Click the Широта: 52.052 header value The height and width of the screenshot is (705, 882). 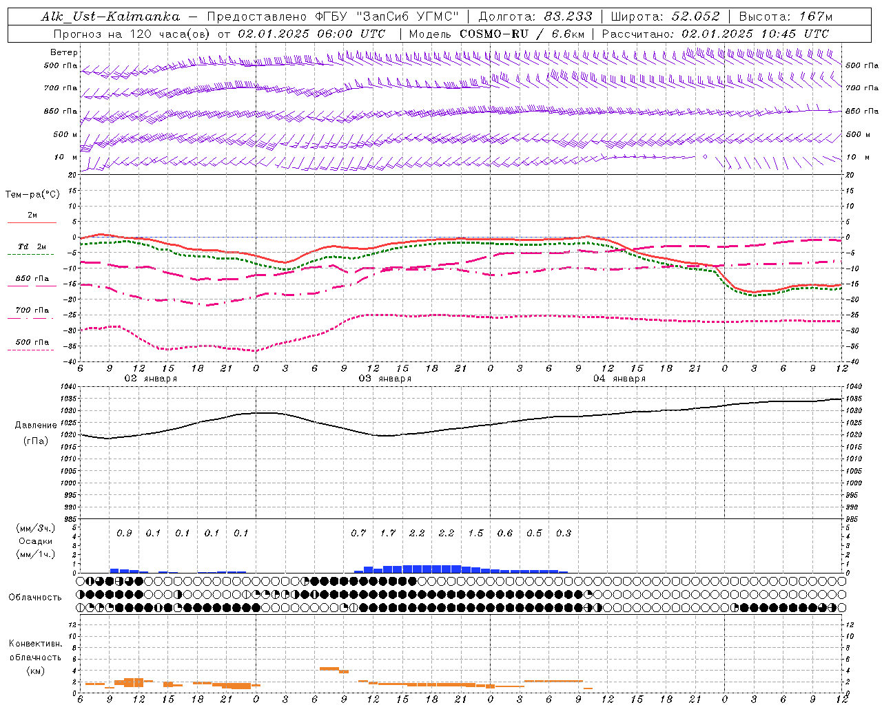click(x=666, y=17)
